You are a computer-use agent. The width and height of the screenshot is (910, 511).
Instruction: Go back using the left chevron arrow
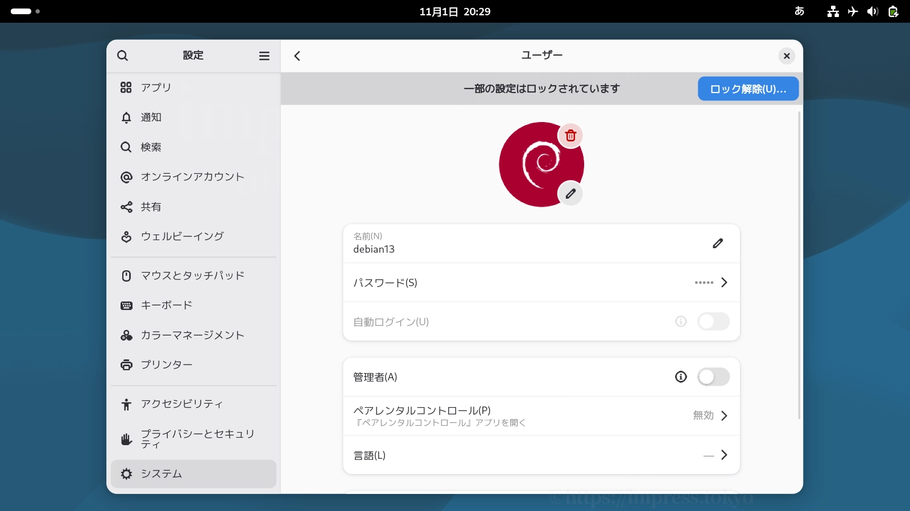click(297, 56)
